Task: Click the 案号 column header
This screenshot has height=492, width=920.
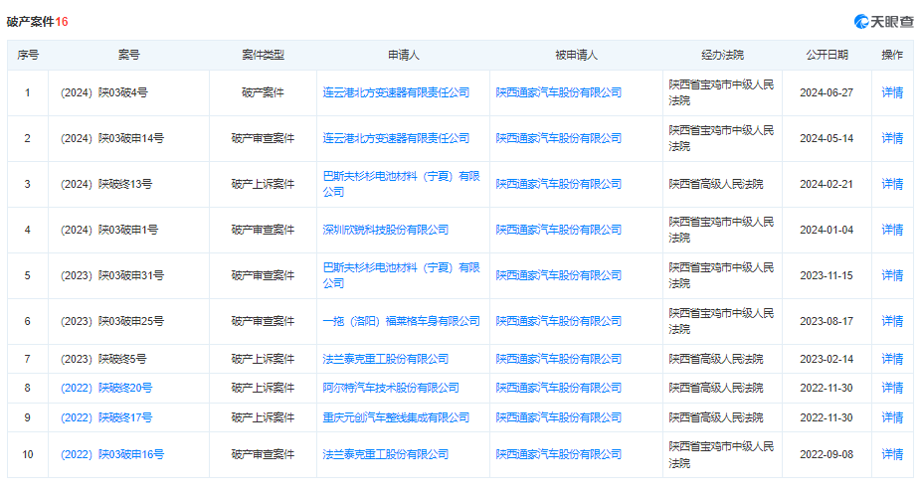Action: pos(128,55)
